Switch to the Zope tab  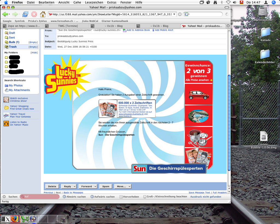22,26
